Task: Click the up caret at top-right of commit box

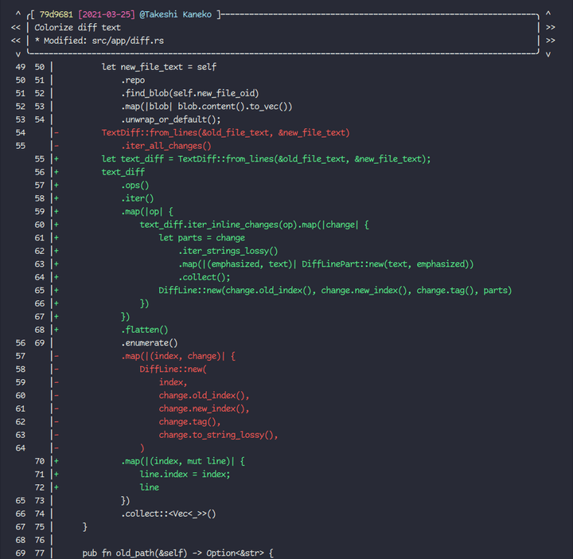Action: click(x=548, y=14)
